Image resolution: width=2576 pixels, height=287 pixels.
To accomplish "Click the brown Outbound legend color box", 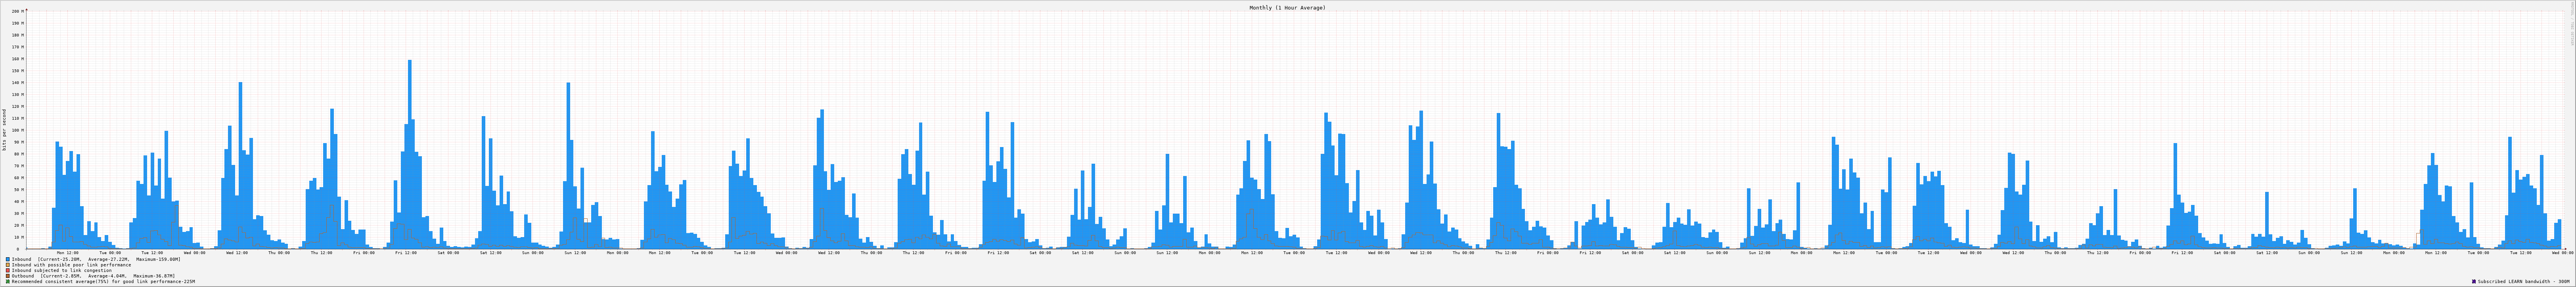I will (x=8, y=276).
